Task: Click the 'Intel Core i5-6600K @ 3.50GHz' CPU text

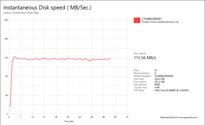Action: point(171,90)
